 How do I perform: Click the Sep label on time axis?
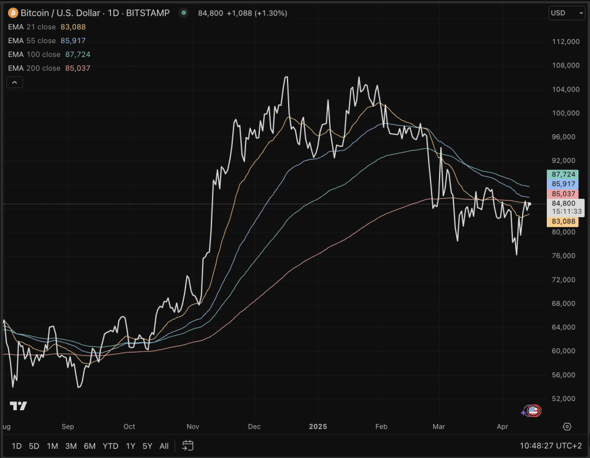(x=68, y=426)
